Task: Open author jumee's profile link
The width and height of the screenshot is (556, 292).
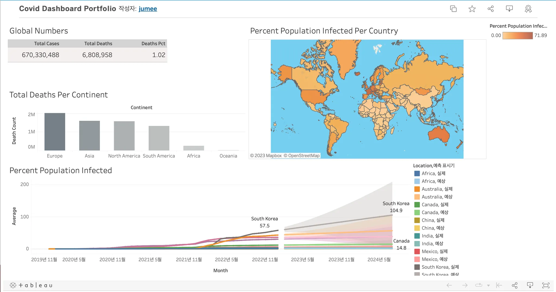Action: (148, 9)
